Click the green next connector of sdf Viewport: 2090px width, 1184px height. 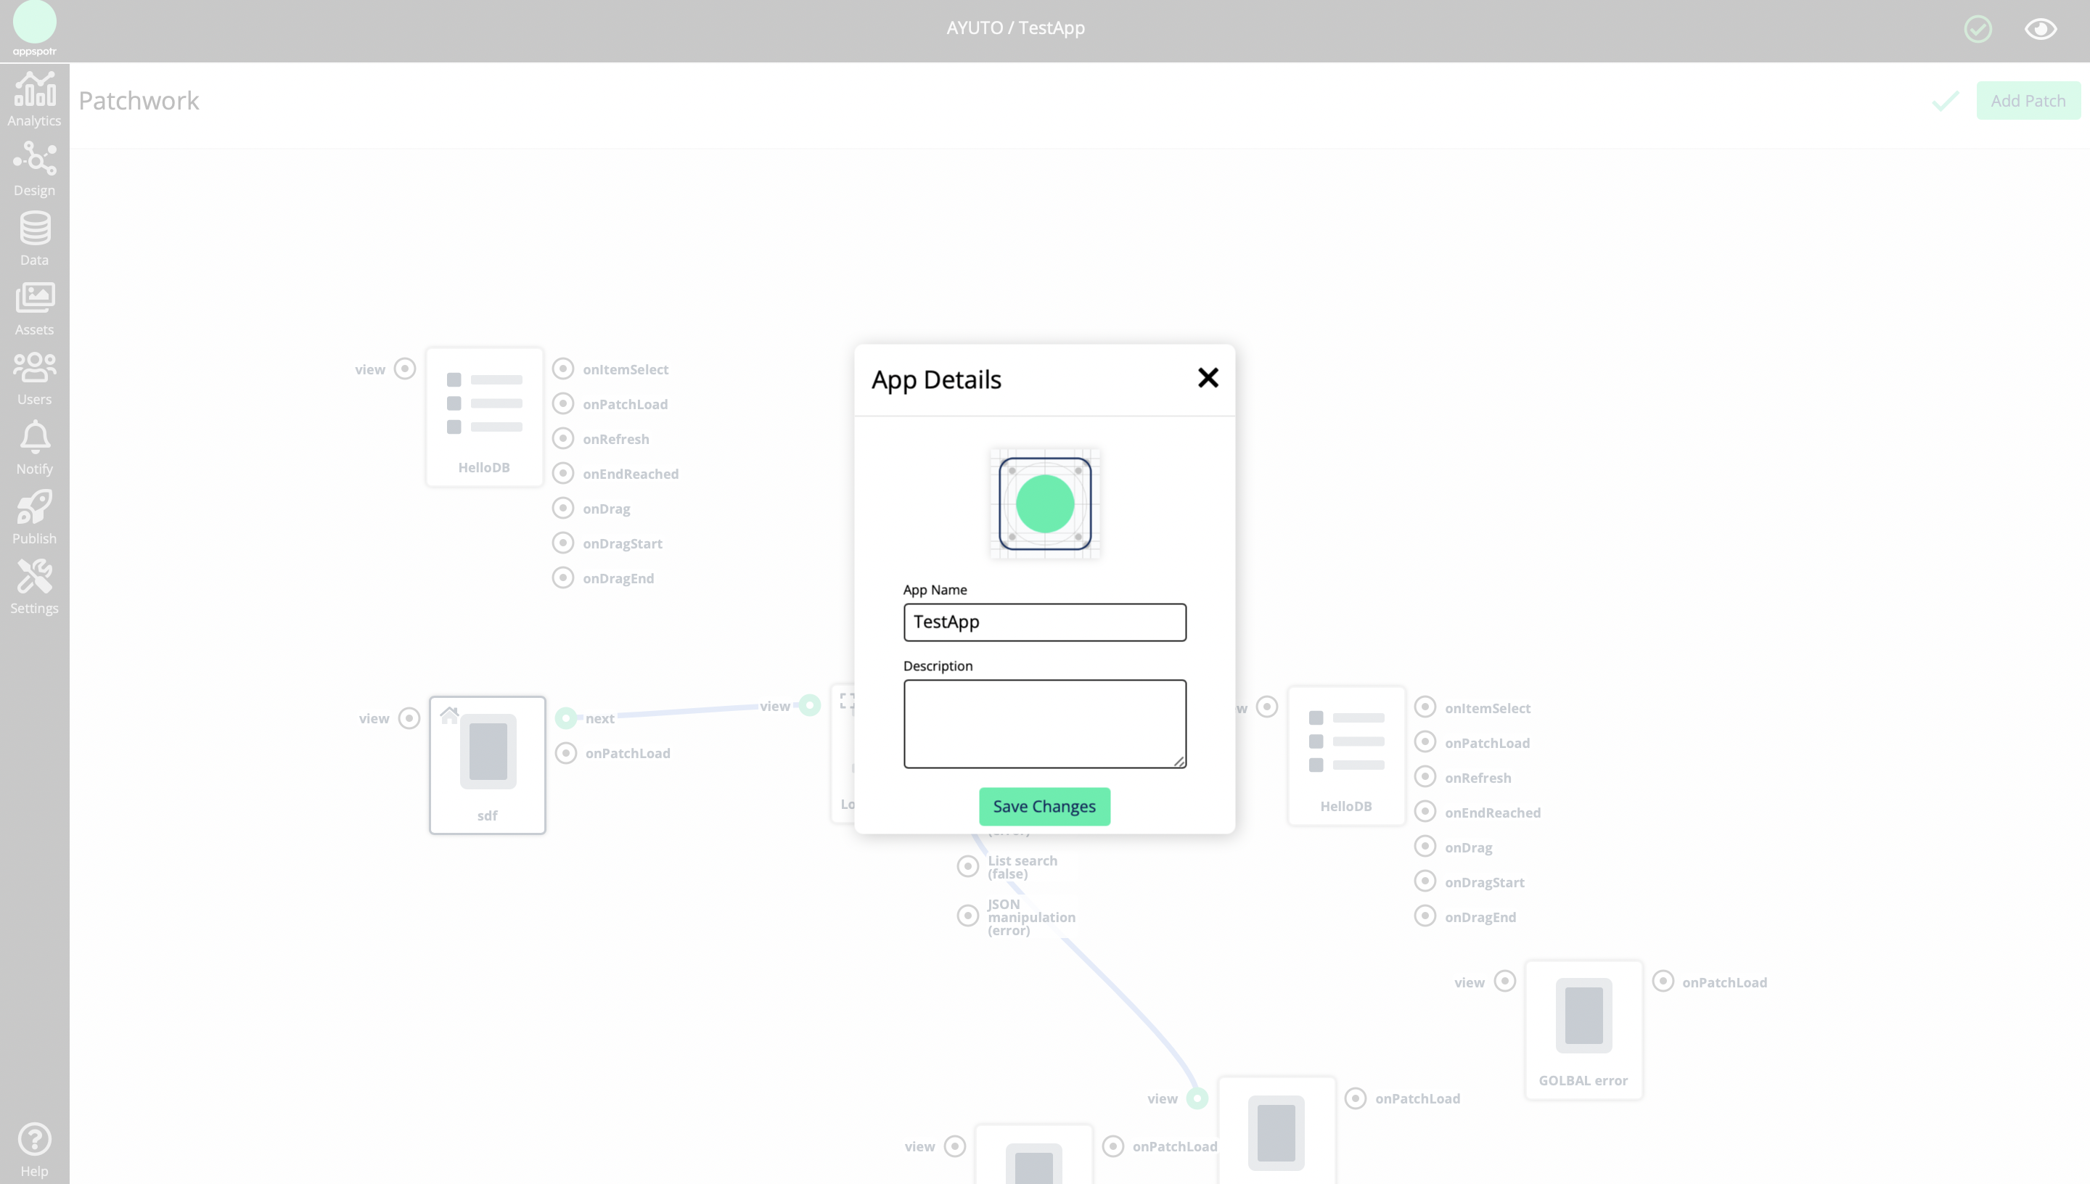click(x=566, y=718)
